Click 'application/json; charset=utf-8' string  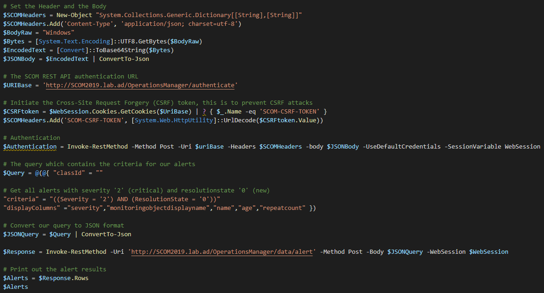pos(179,24)
